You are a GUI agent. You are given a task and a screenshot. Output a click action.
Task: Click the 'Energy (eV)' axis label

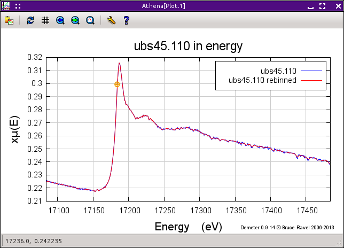click(188, 227)
